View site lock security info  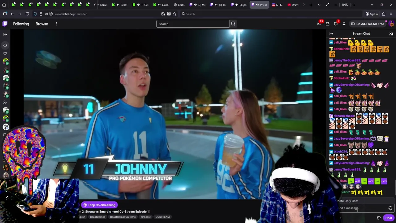(x=41, y=14)
